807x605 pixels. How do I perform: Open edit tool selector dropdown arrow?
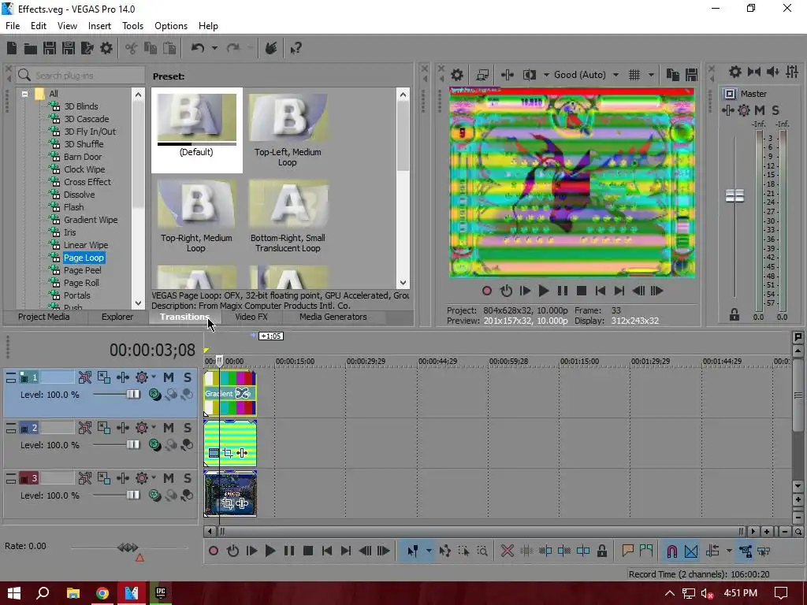point(429,551)
